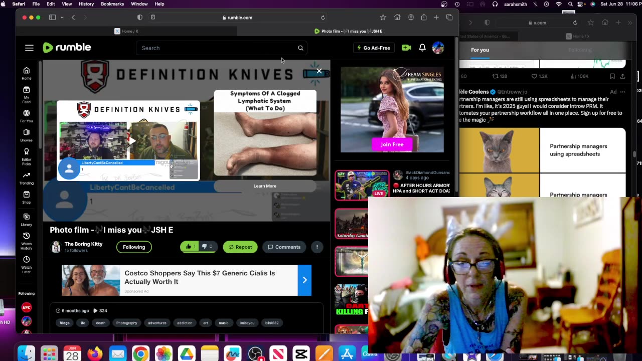Go back in Safari rumble window
The width and height of the screenshot is (642, 361).
73,17
